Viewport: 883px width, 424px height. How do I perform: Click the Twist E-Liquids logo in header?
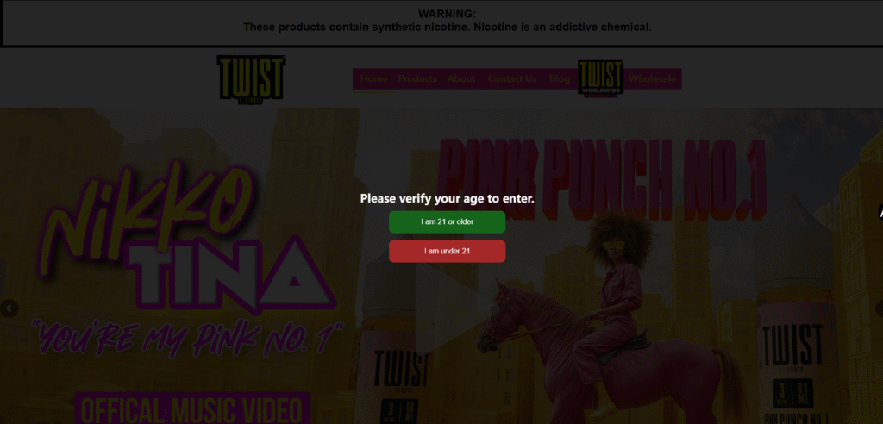(x=251, y=78)
